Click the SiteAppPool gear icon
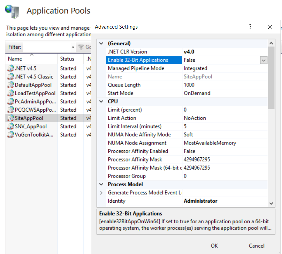 [x=10, y=118]
